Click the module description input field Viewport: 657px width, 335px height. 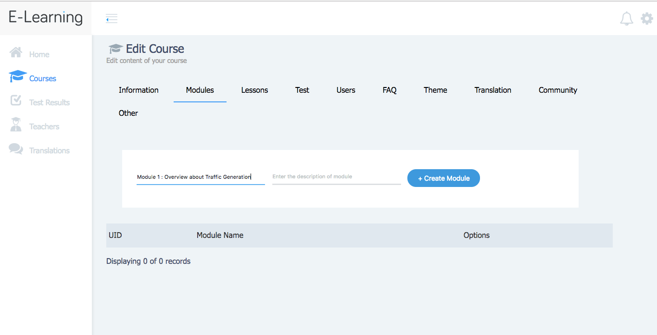(x=337, y=177)
